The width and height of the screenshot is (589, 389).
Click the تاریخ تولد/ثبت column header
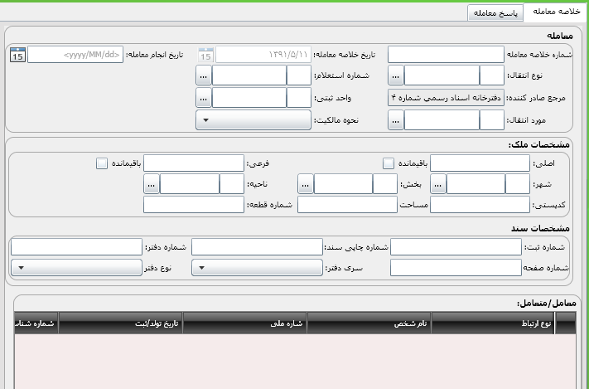[121, 323]
